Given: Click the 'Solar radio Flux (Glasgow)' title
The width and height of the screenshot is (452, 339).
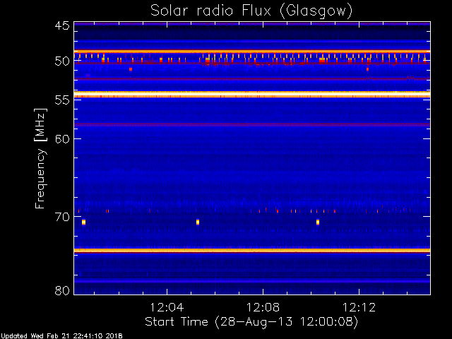Looking at the screenshot, I should 251,11.
